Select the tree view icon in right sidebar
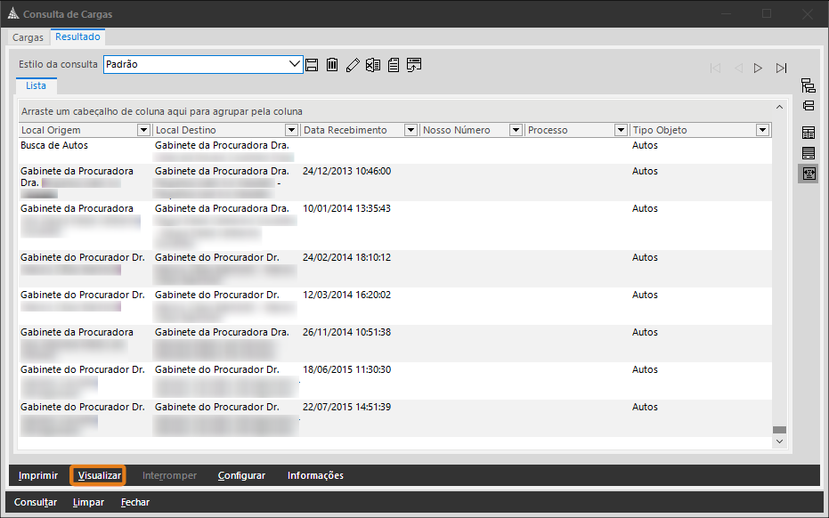 coord(808,85)
